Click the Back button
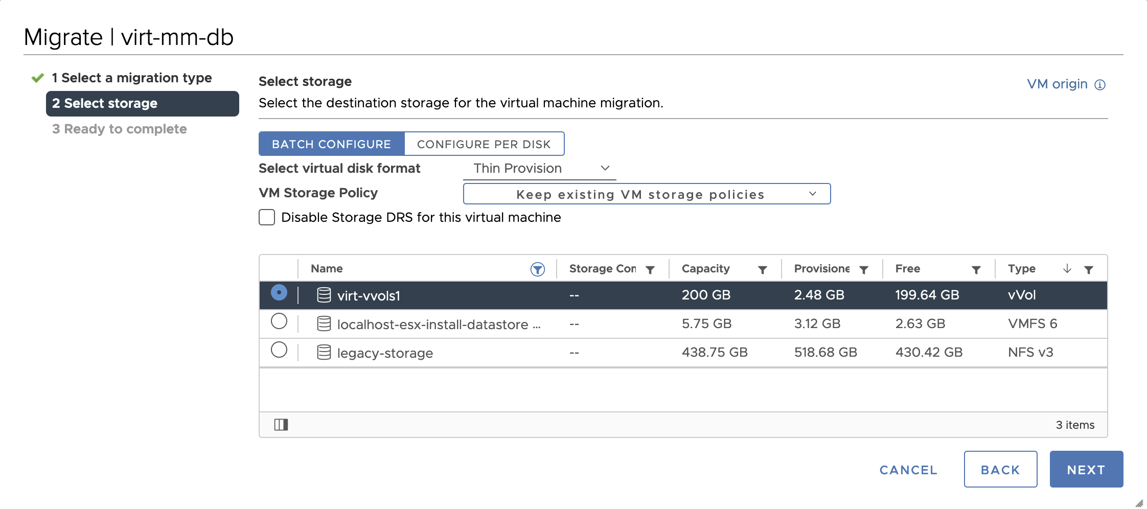The height and width of the screenshot is (509, 1147). point(1000,469)
